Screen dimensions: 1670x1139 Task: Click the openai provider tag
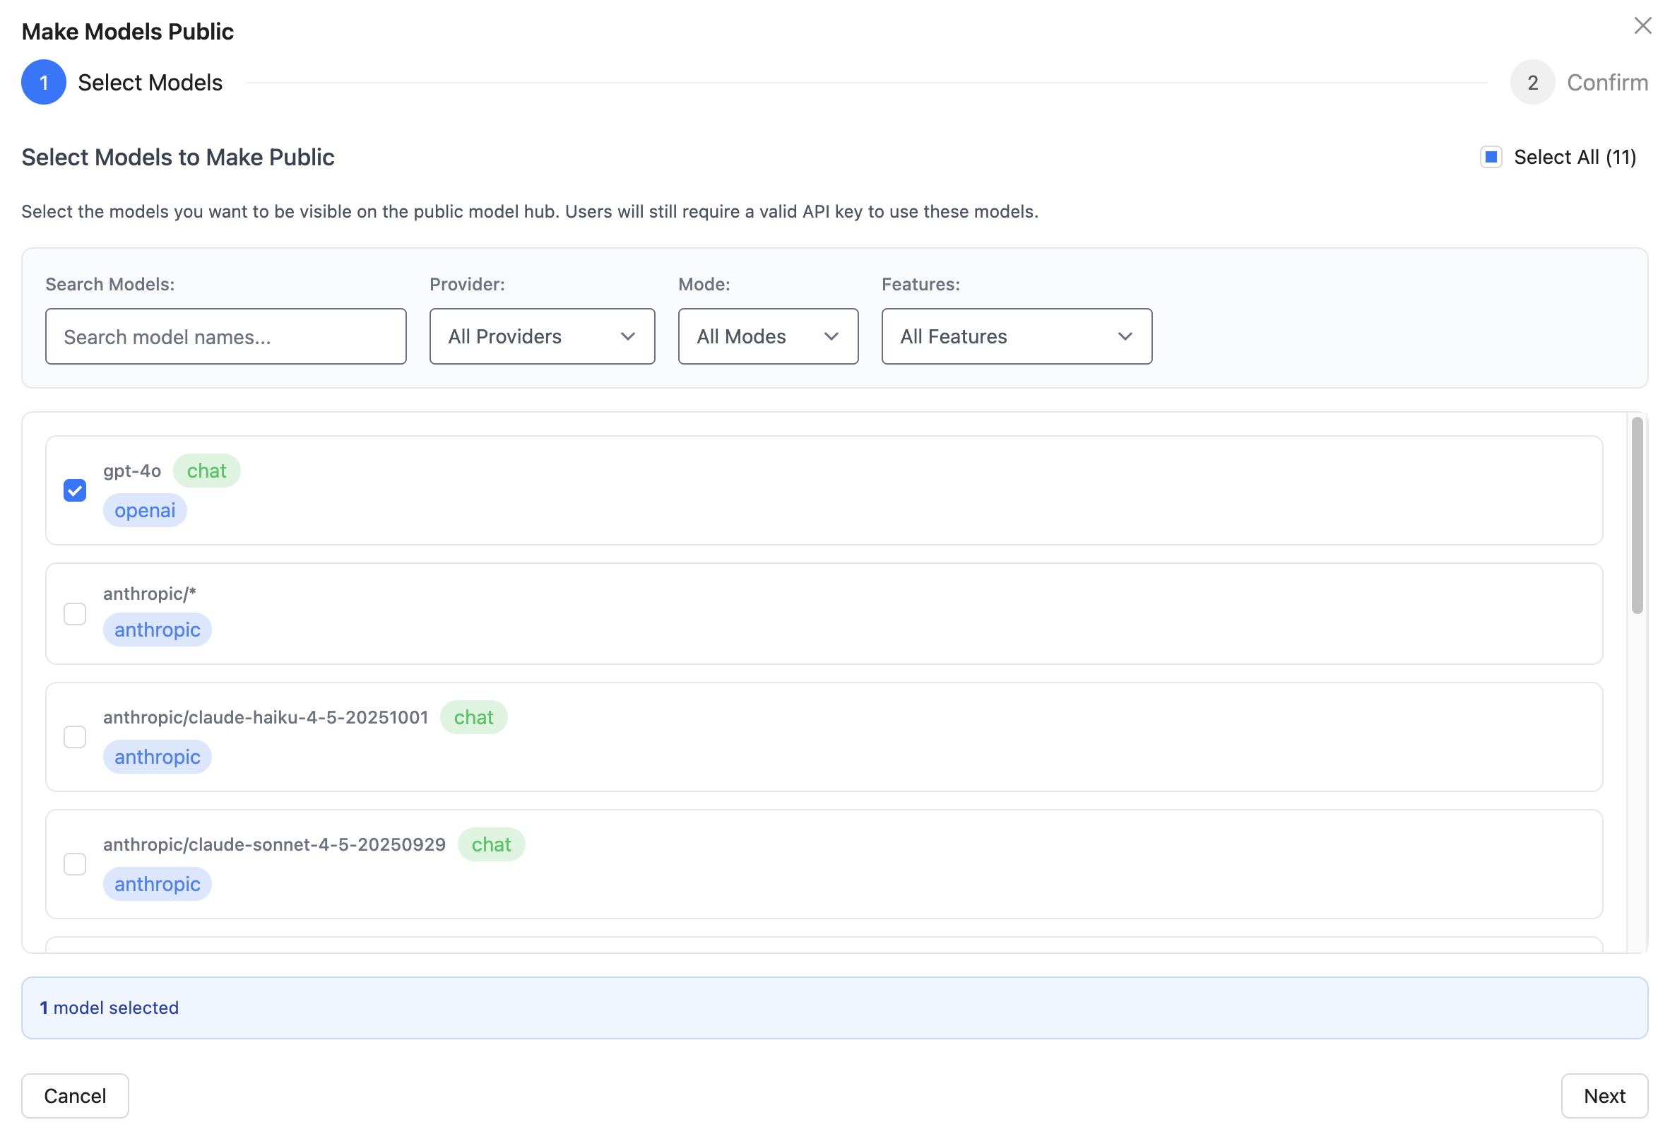144,510
